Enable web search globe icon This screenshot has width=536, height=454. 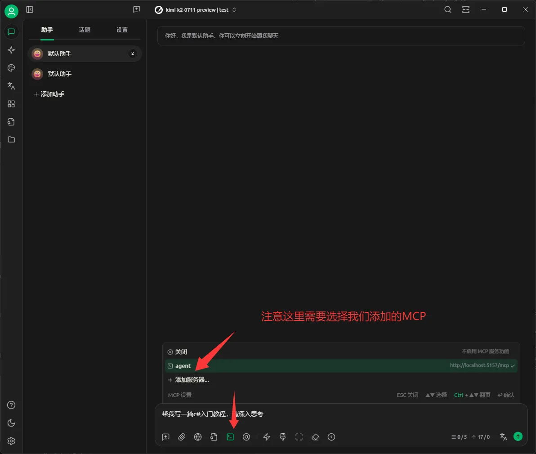coord(198,437)
